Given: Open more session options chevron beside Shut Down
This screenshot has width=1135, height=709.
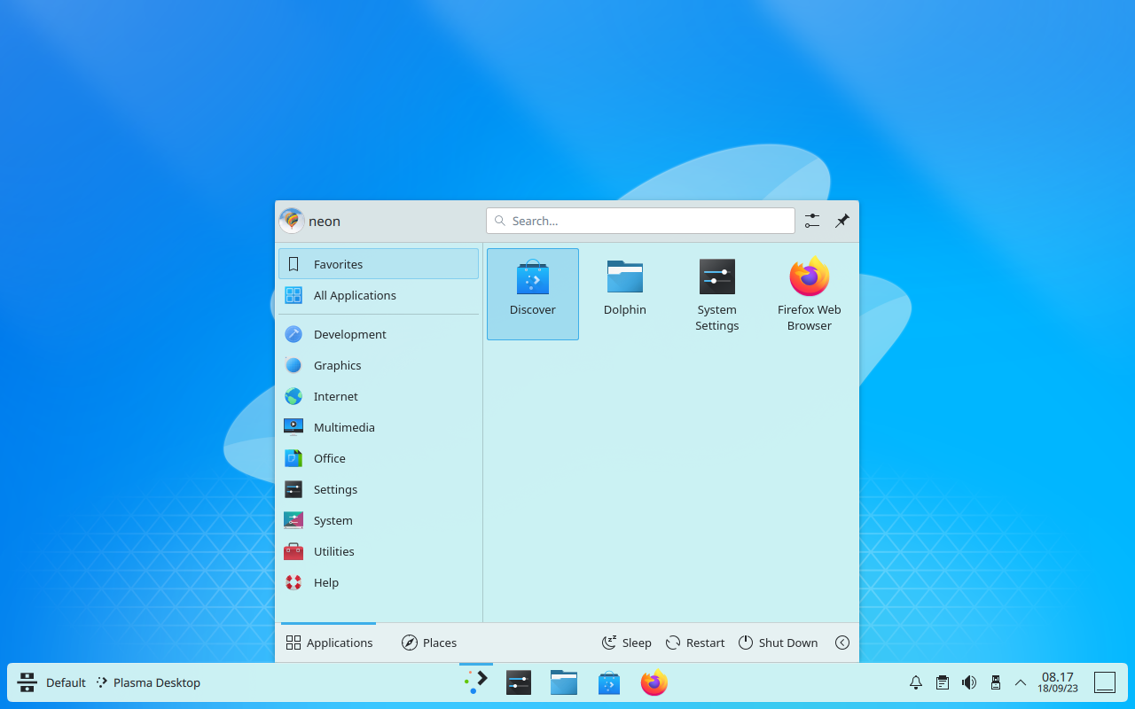Looking at the screenshot, I should (x=841, y=643).
